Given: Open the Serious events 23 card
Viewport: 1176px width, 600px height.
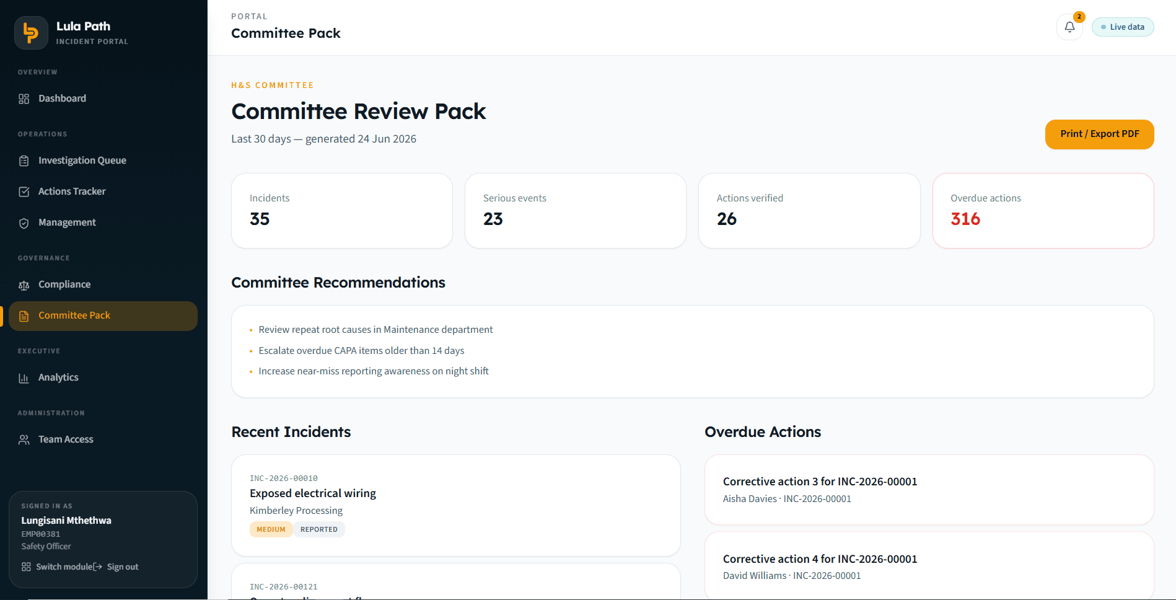Looking at the screenshot, I should (x=576, y=211).
